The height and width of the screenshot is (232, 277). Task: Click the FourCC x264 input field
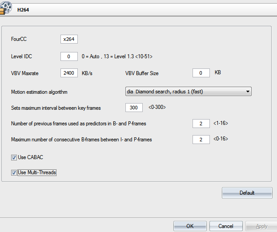coord(69,39)
